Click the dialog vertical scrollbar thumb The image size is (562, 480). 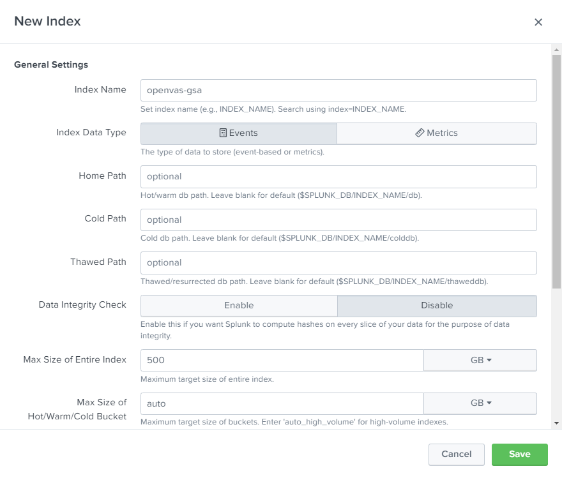click(556, 172)
